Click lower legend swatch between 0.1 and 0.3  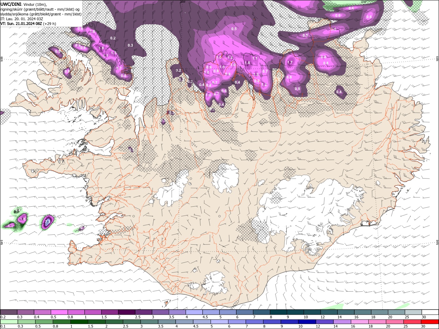(9, 322)
